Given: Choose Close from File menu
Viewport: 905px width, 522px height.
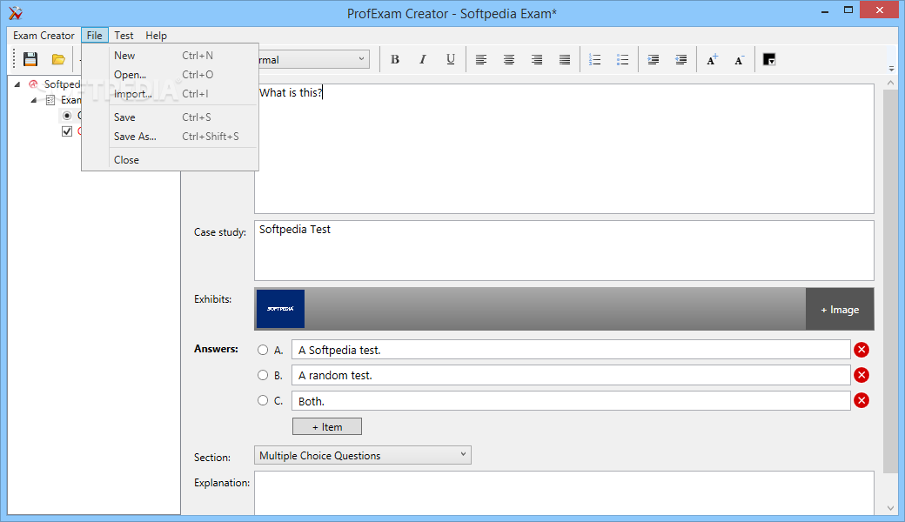Looking at the screenshot, I should (x=170, y=160).
